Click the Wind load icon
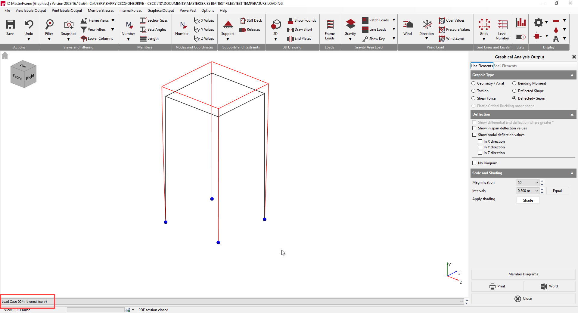The image size is (578, 313). (408, 24)
